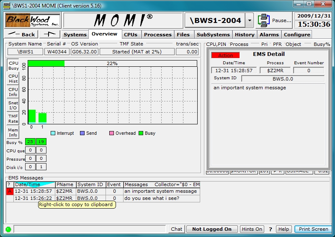Click the trans/sec value 0.00
This screenshot has height=237, width=335.
[187, 52]
